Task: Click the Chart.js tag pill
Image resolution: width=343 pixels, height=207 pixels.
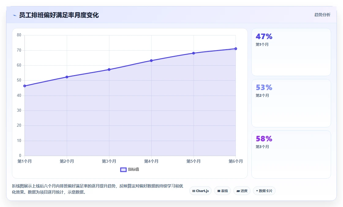Action: coord(200,191)
